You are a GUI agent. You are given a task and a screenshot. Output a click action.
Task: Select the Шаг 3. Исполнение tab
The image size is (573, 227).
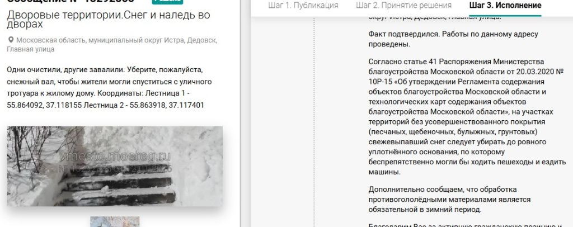coord(505,6)
